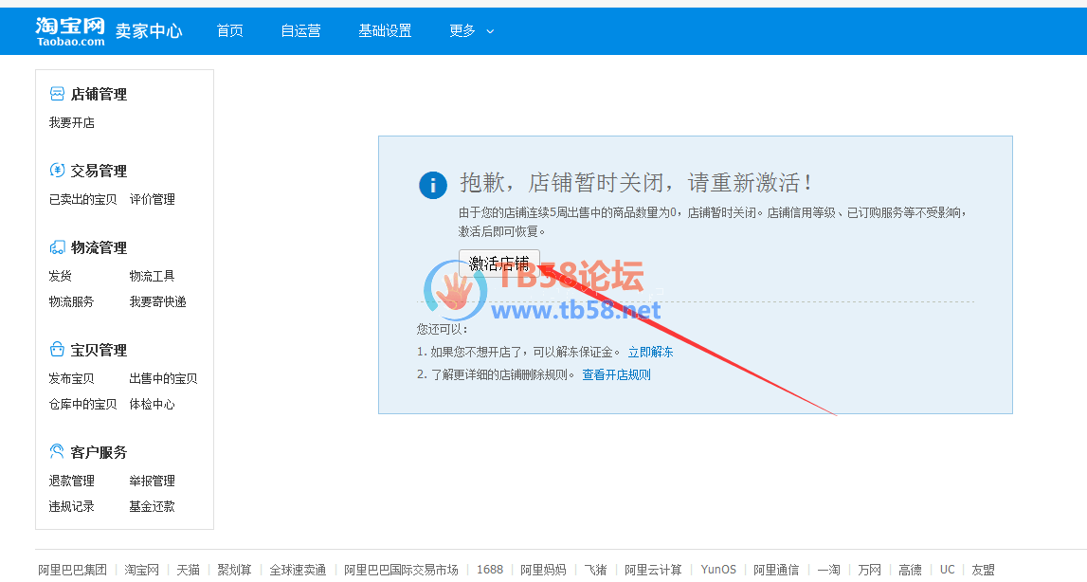
Task: Open footer link 天猫
Action: pyautogui.click(x=188, y=570)
